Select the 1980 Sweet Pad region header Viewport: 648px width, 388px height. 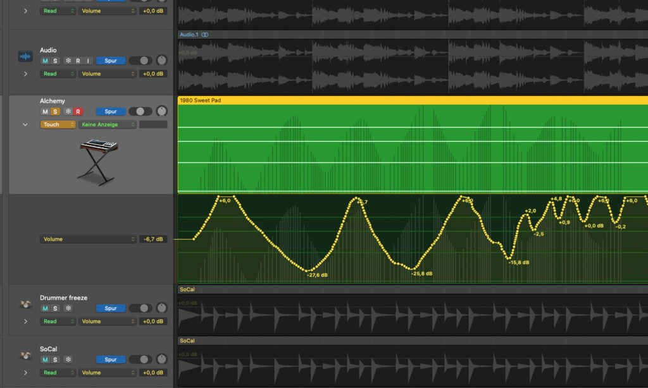413,100
